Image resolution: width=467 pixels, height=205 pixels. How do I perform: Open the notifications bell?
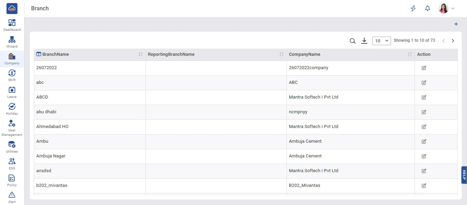[428, 9]
